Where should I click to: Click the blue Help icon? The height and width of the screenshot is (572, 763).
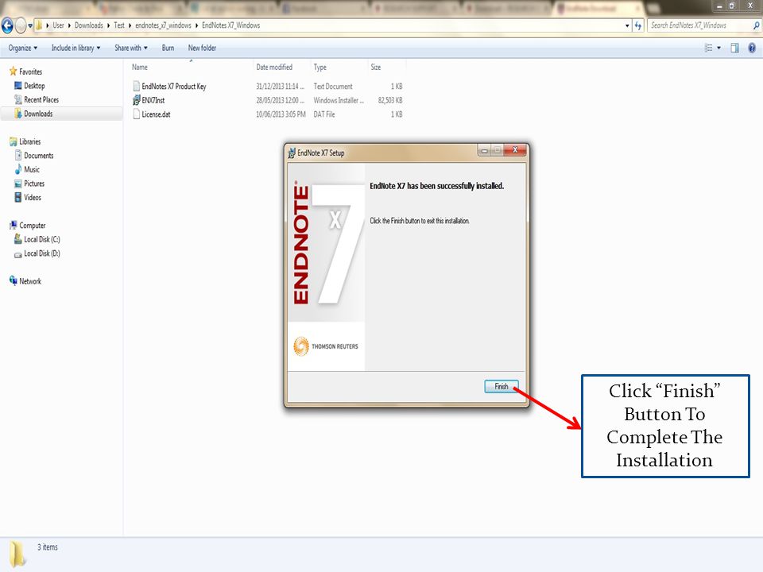[752, 48]
